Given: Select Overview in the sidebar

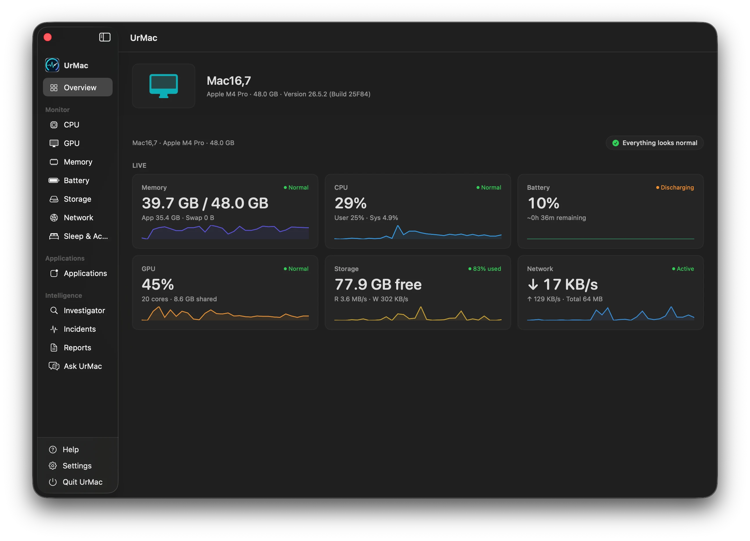Looking at the screenshot, I should (x=78, y=87).
